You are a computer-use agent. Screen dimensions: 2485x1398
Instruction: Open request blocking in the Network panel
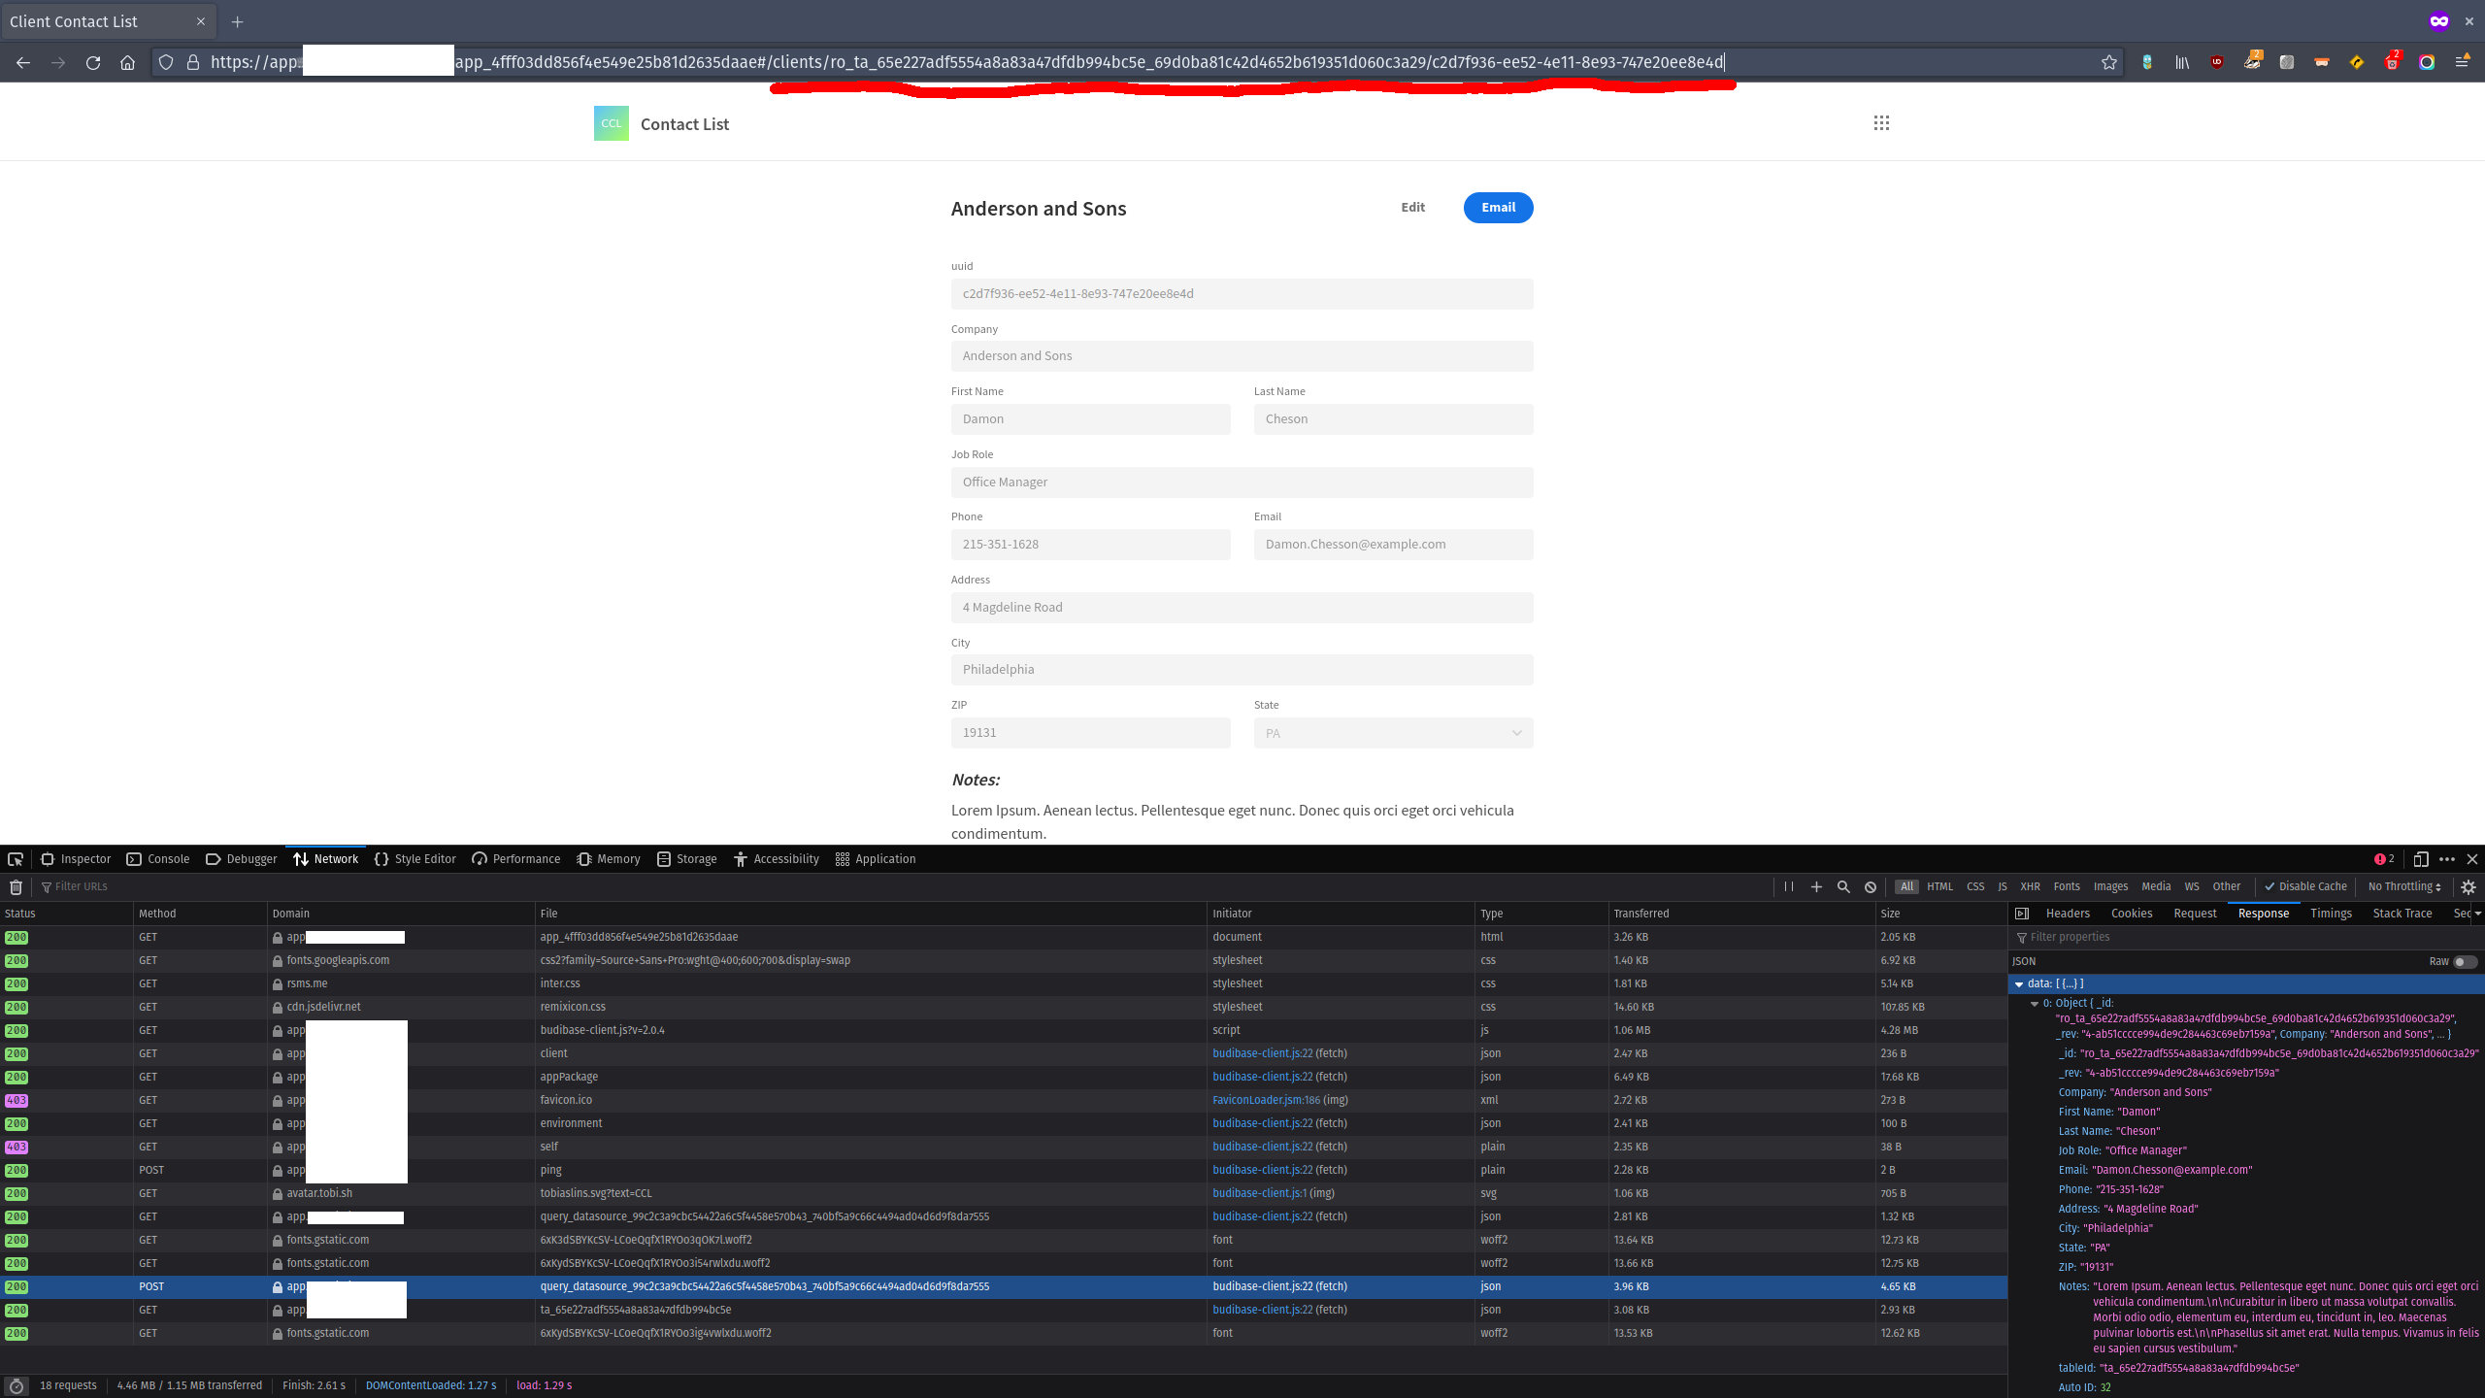pyautogui.click(x=1871, y=886)
